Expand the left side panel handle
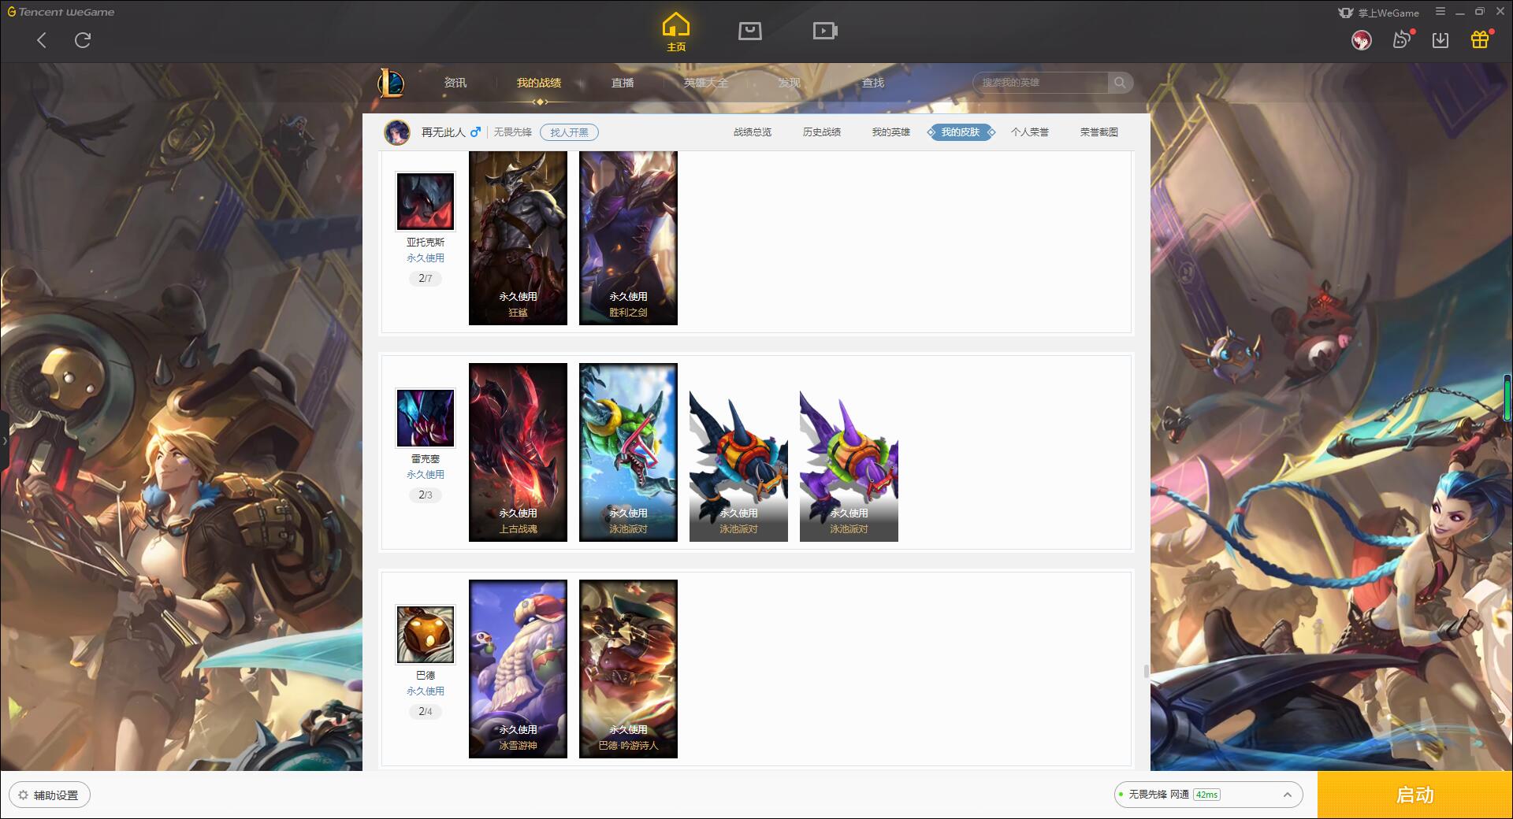The image size is (1513, 819). tap(4, 441)
